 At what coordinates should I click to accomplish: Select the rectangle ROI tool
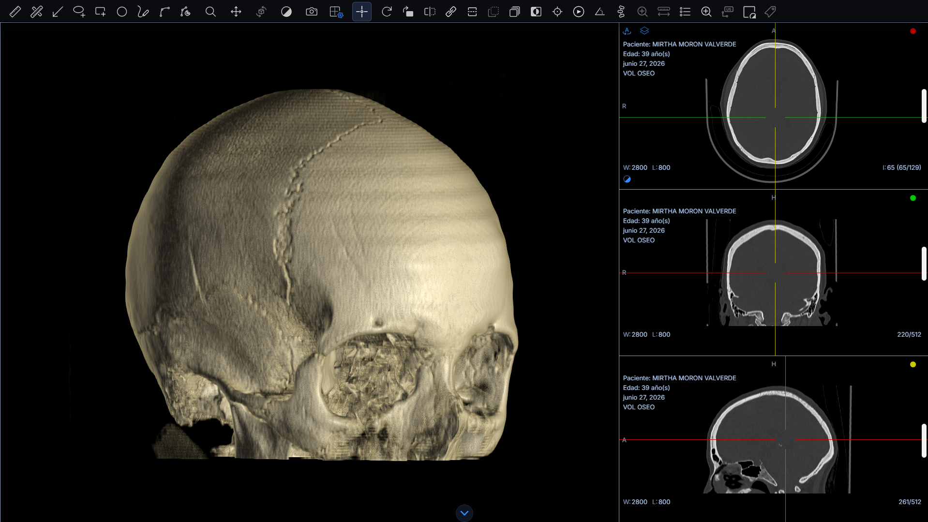point(100,12)
